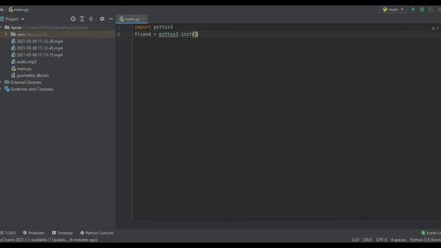This screenshot has width=441, height=248.
Task: Click the audio.mp3 file icon
Action: click(13, 62)
